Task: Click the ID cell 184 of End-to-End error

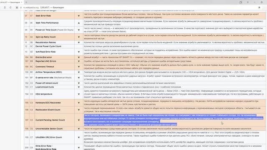Action: click(27, 57)
